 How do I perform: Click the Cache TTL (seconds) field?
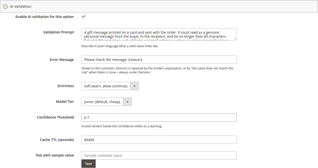pyautogui.click(x=159, y=140)
